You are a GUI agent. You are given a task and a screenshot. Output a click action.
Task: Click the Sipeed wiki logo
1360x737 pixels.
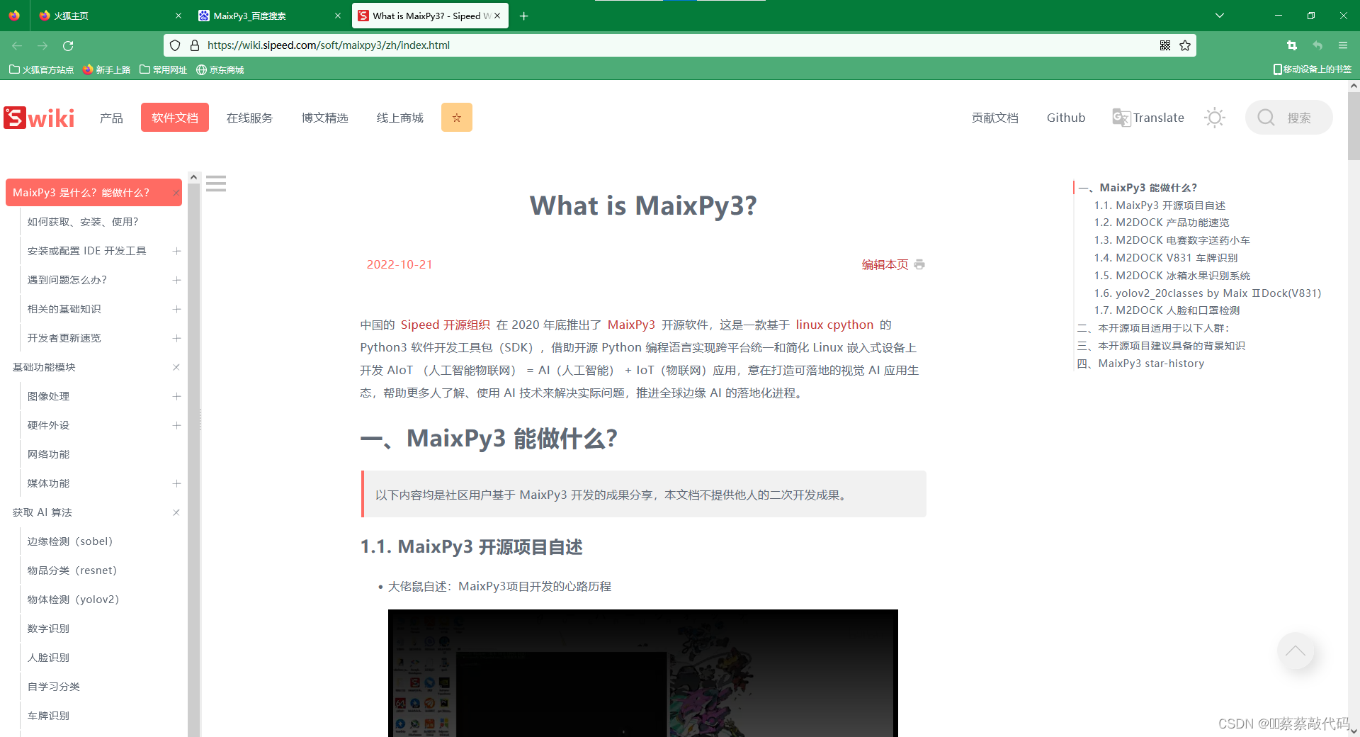click(39, 118)
